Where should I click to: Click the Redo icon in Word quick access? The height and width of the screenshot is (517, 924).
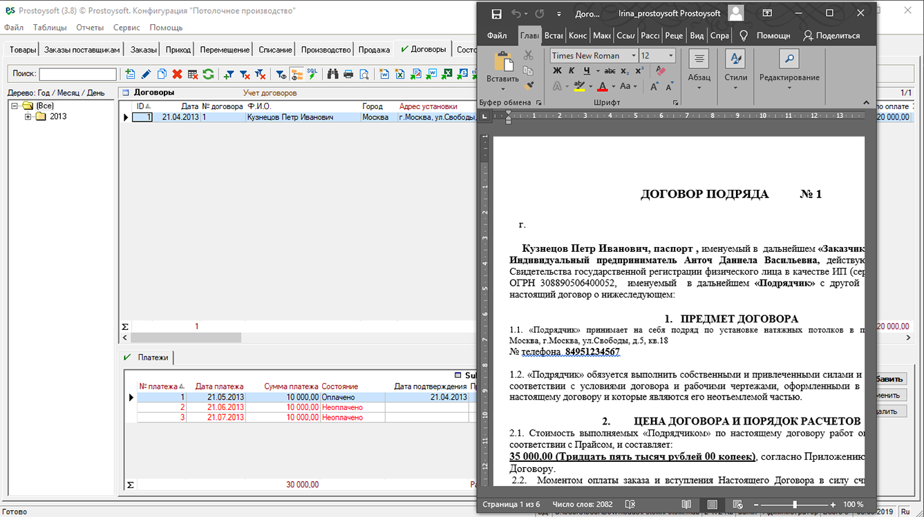click(x=540, y=14)
